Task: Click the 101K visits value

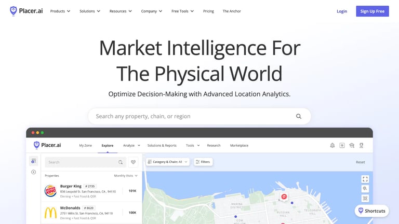Action: [x=132, y=191]
